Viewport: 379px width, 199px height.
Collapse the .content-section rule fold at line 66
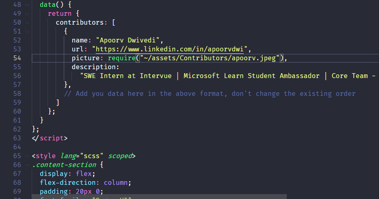(x=27, y=165)
